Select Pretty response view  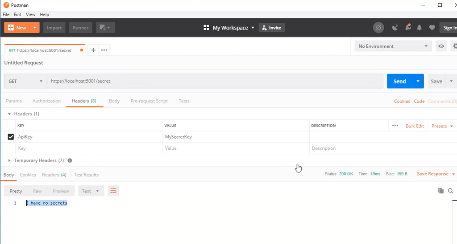(x=16, y=191)
